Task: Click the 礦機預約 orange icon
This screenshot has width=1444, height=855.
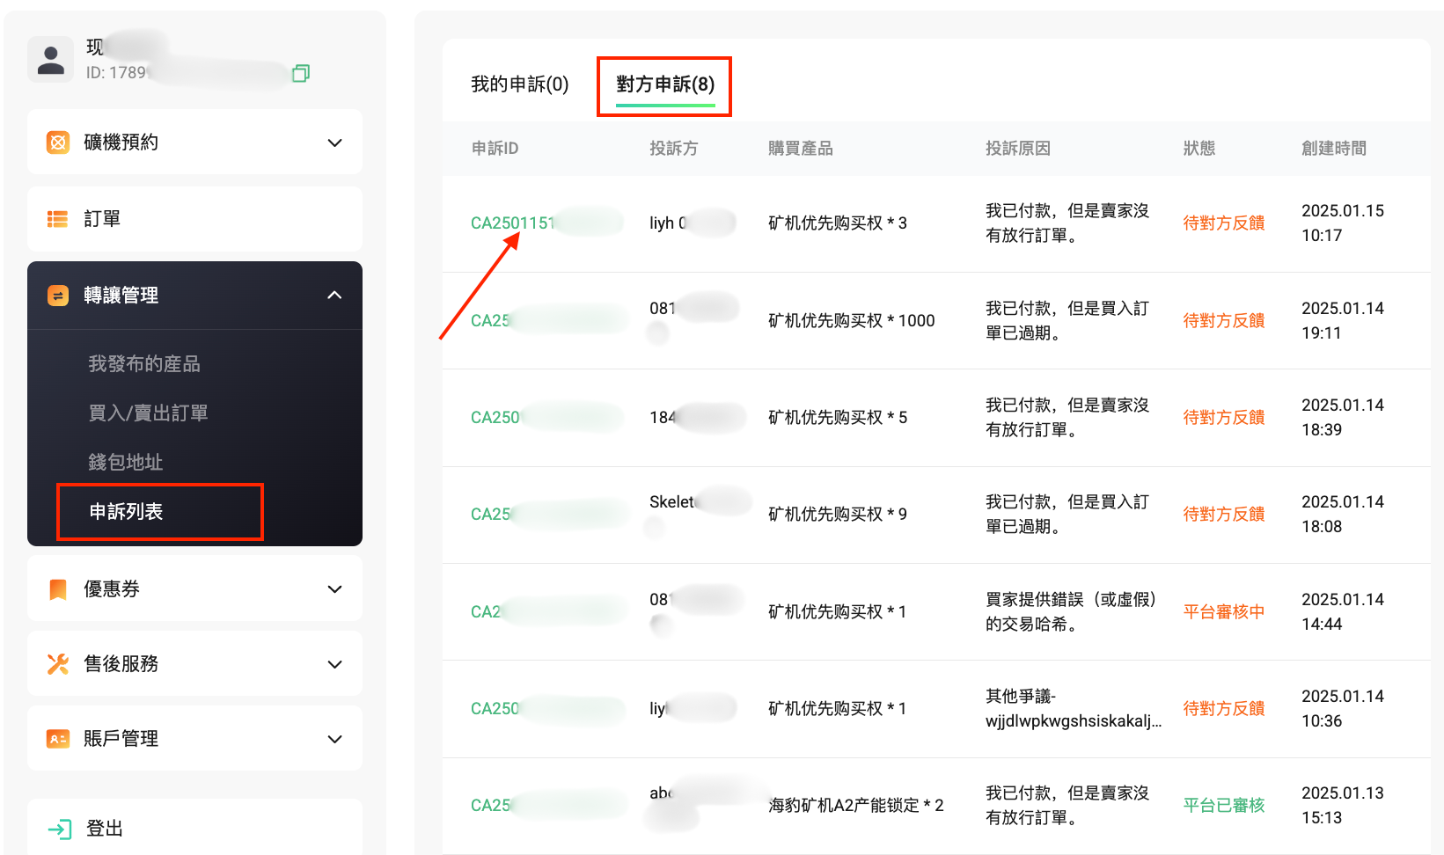Action: click(x=58, y=142)
